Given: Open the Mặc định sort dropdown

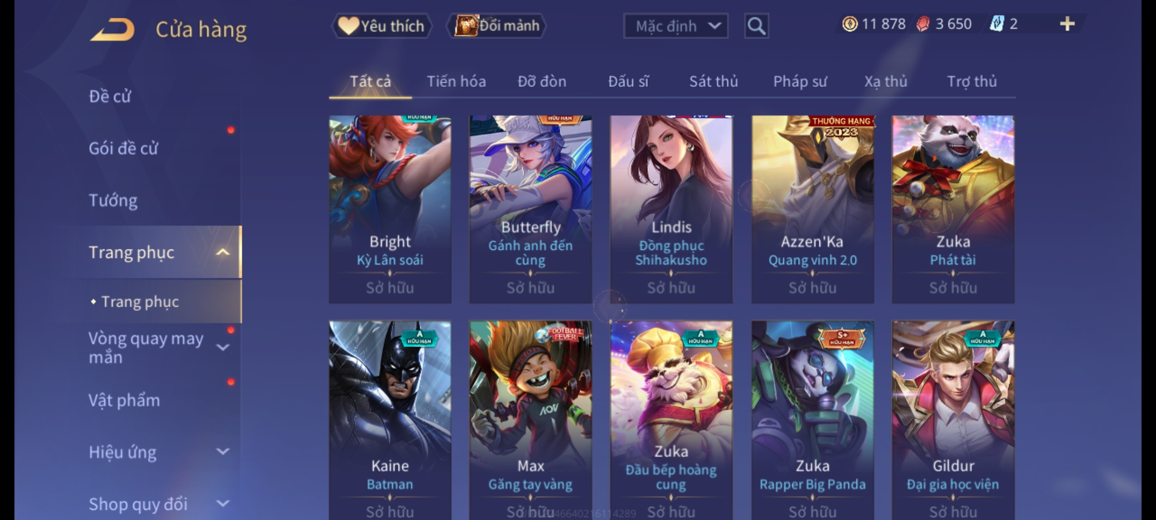Looking at the screenshot, I should [x=675, y=26].
